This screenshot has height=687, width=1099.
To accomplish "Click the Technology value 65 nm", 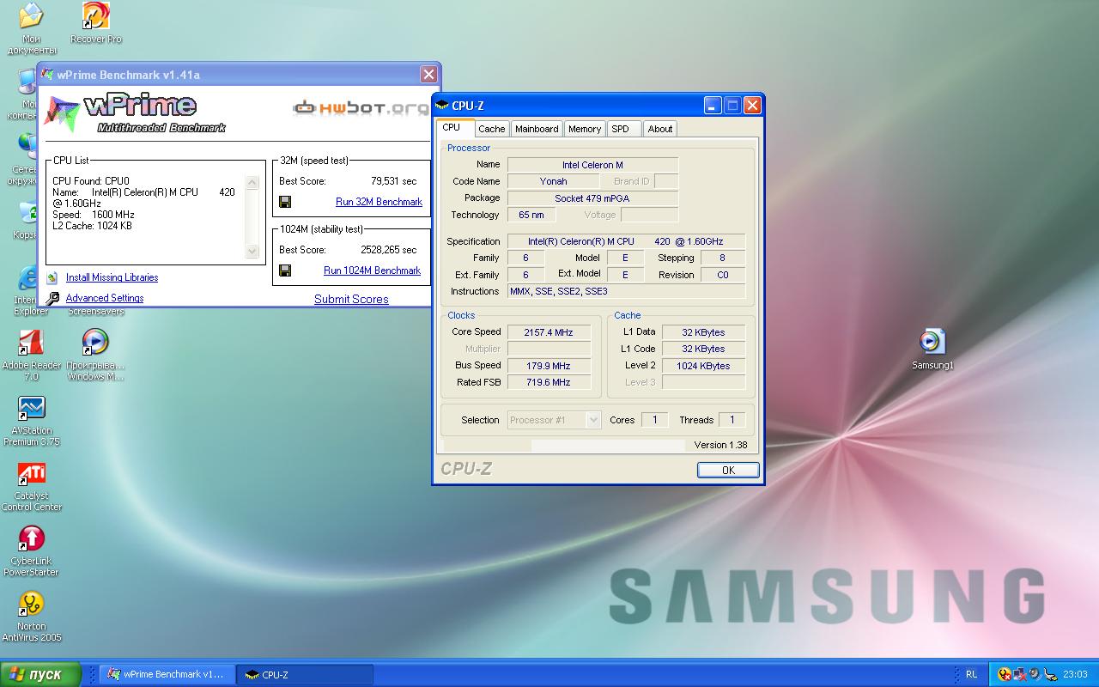I will pyautogui.click(x=531, y=215).
